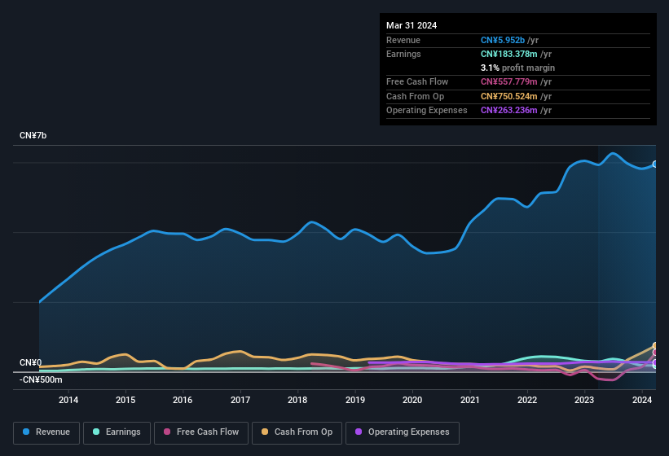Toggle the Operating Expenses legend button
The width and height of the screenshot is (669, 456).
402,432
